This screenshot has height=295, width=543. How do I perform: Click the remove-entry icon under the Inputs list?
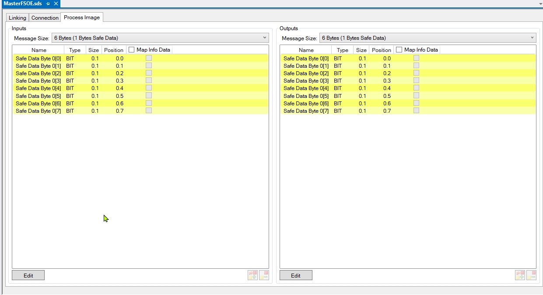264,275
